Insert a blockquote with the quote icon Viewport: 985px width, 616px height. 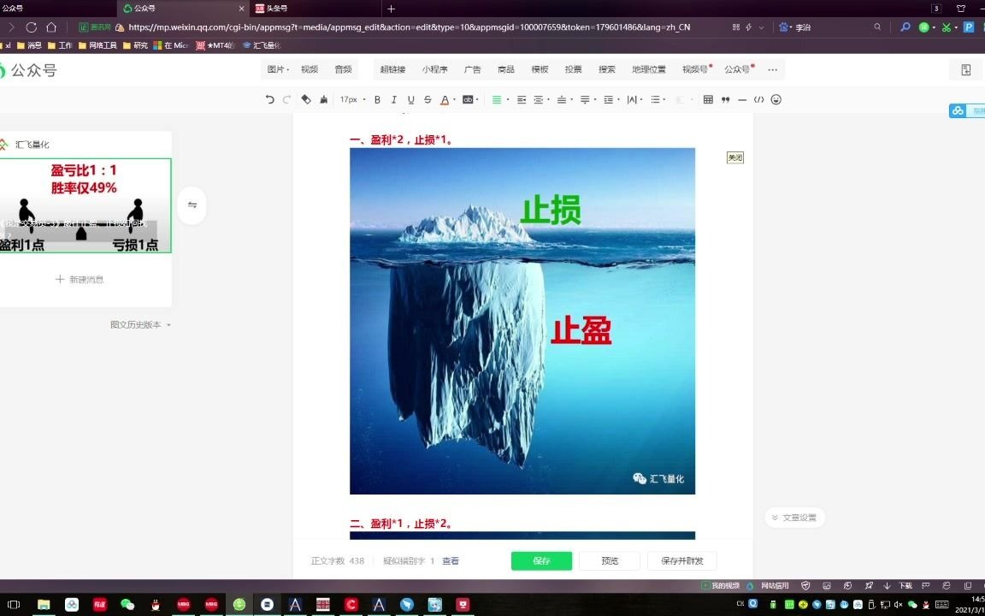[x=724, y=99]
